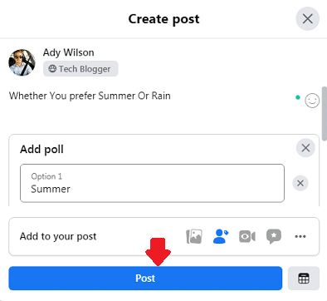Click Ady Wilson's profile picture
The height and width of the screenshot is (301, 327).
(x=22, y=62)
